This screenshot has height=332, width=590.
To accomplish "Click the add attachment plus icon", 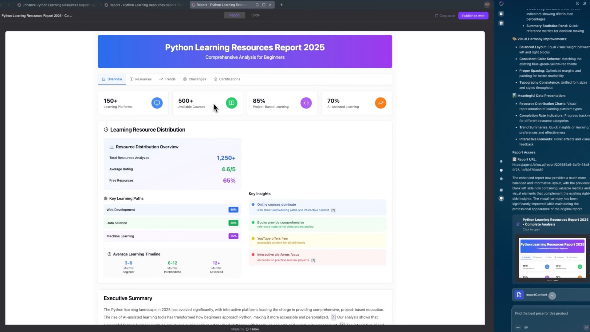I will tap(518, 327).
